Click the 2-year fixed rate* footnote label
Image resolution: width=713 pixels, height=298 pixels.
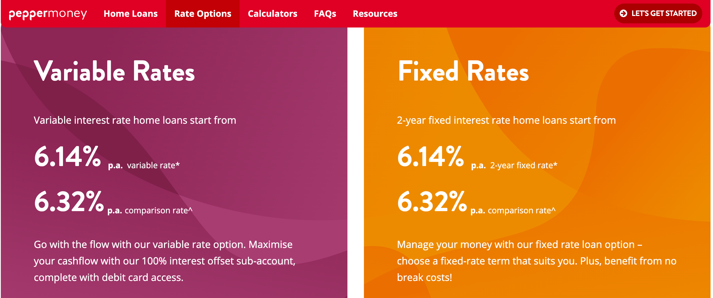(x=524, y=165)
